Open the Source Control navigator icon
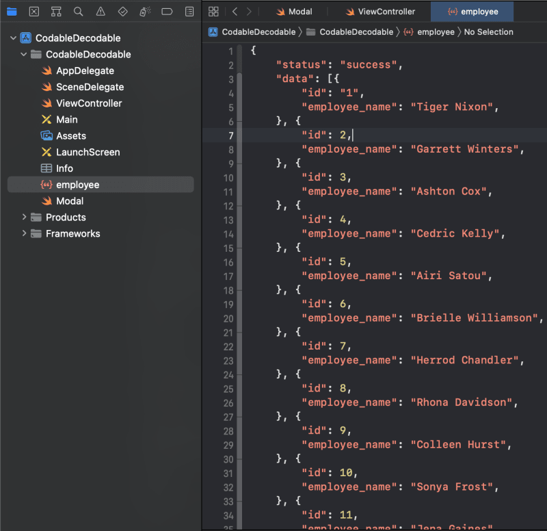 click(34, 12)
